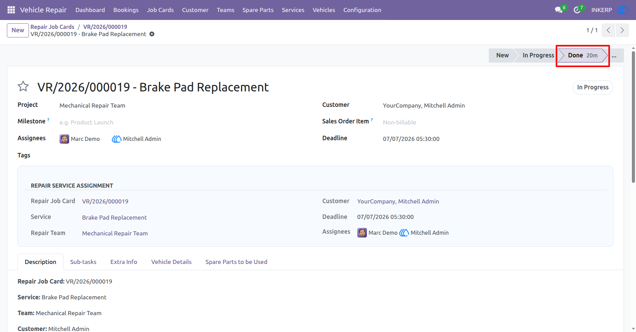Viewport: 636px width, 332px height.
Task: Set stage to In Progress in status bar
Action: coord(538,55)
